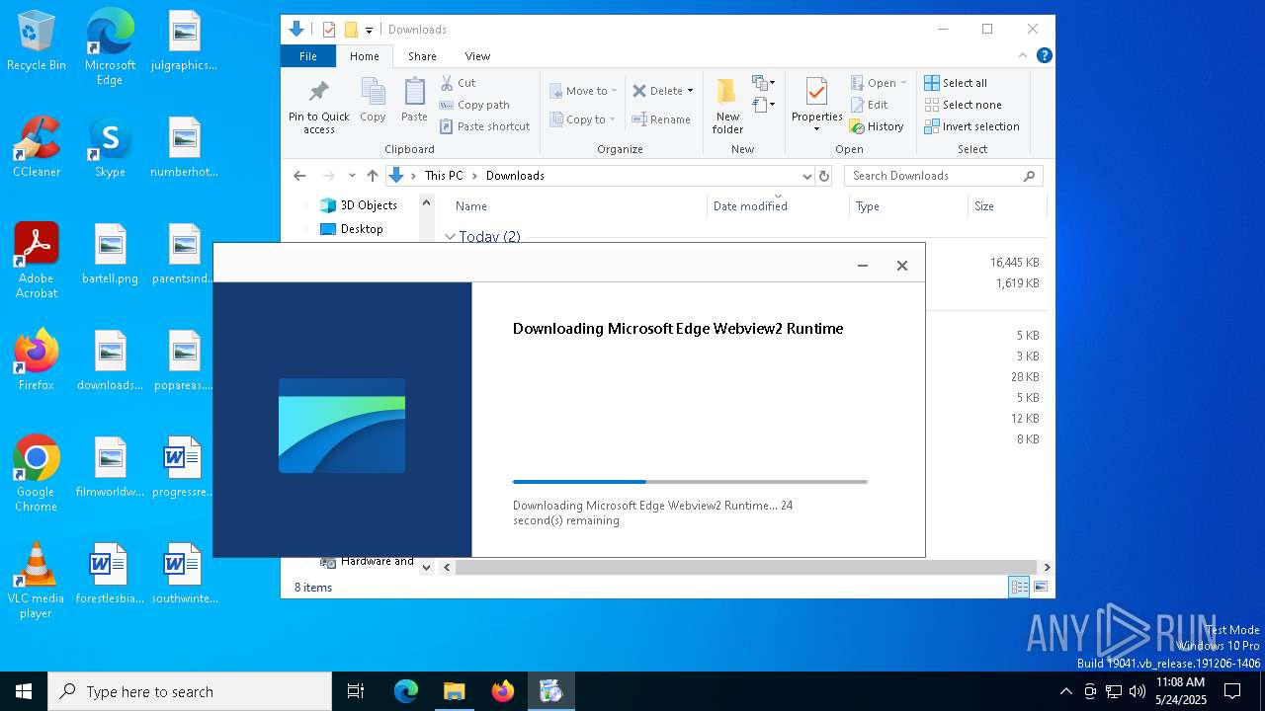The width and height of the screenshot is (1265, 711).
Task: Switch to the View tab
Action: pos(477,56)
